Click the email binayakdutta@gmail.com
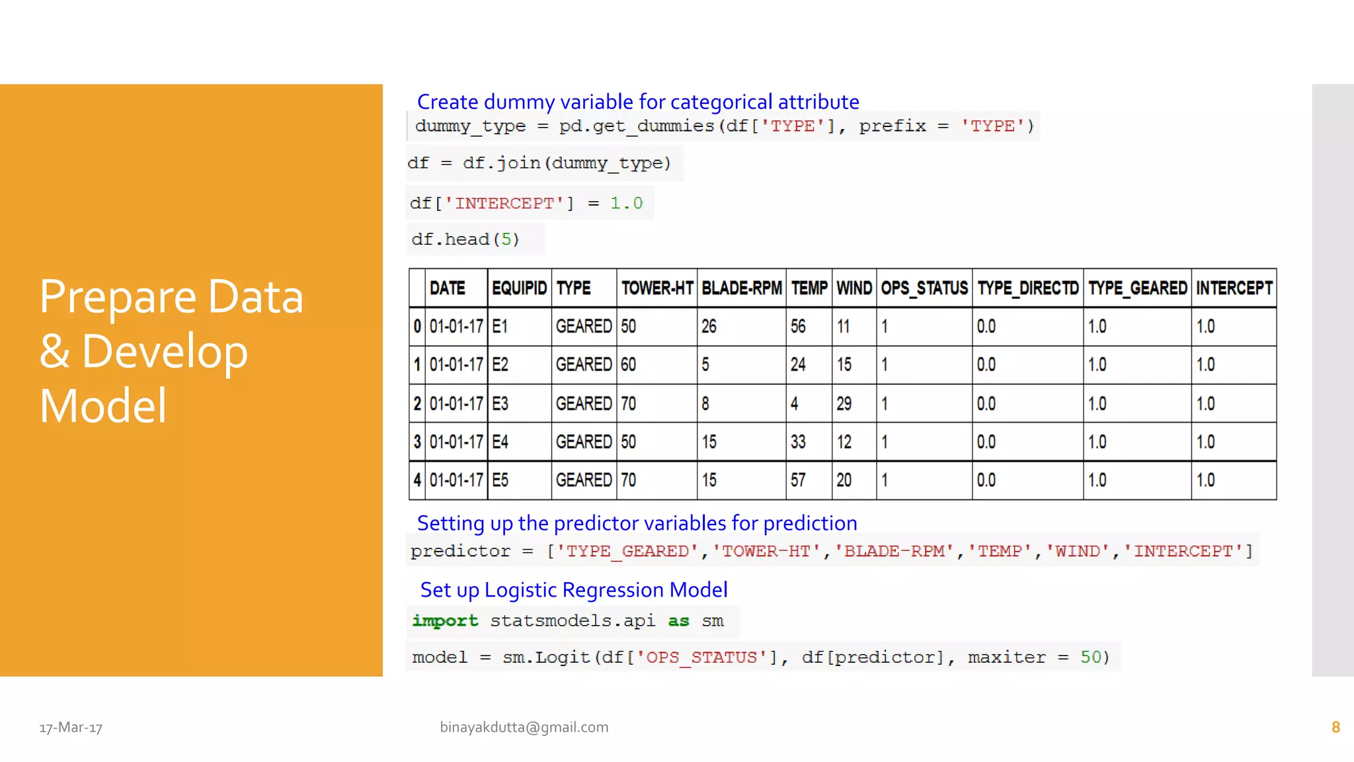 524,727
